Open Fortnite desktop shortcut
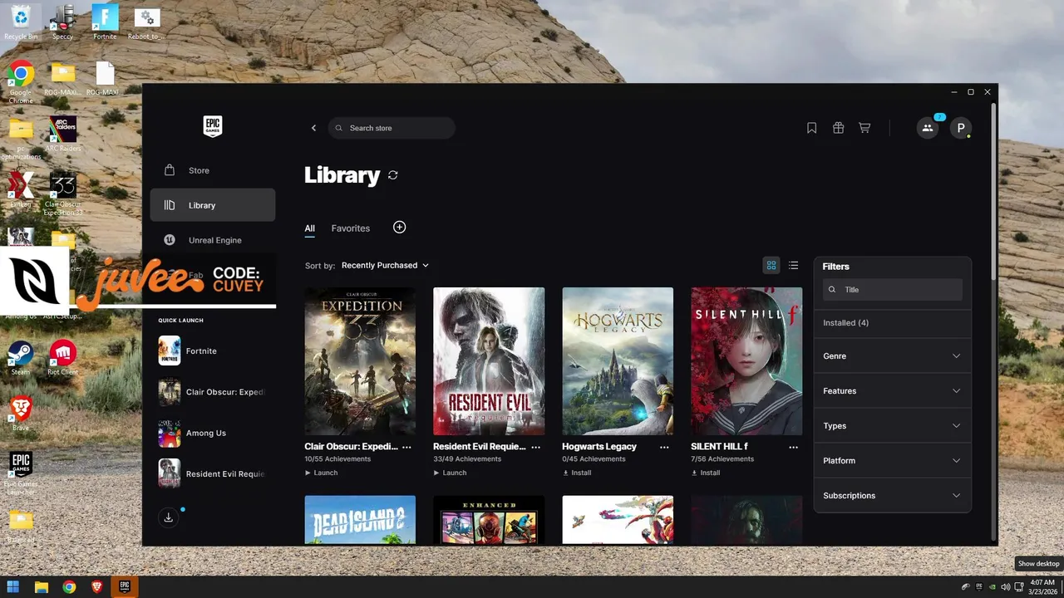Image resolution: width=1064 pixels, height=598 pixels. (x=105, y=22)
